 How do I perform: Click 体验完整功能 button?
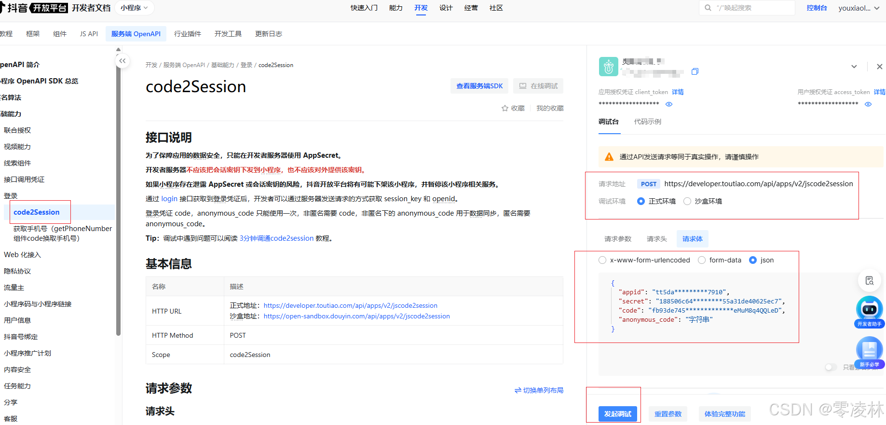[725, 414]
